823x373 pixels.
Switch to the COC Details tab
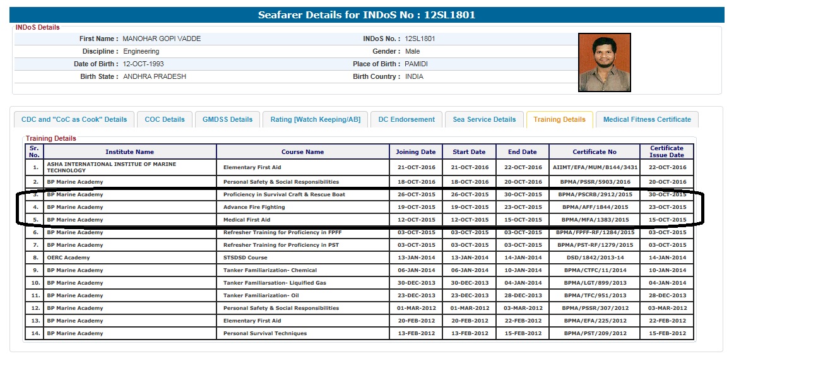click(165, 119)
